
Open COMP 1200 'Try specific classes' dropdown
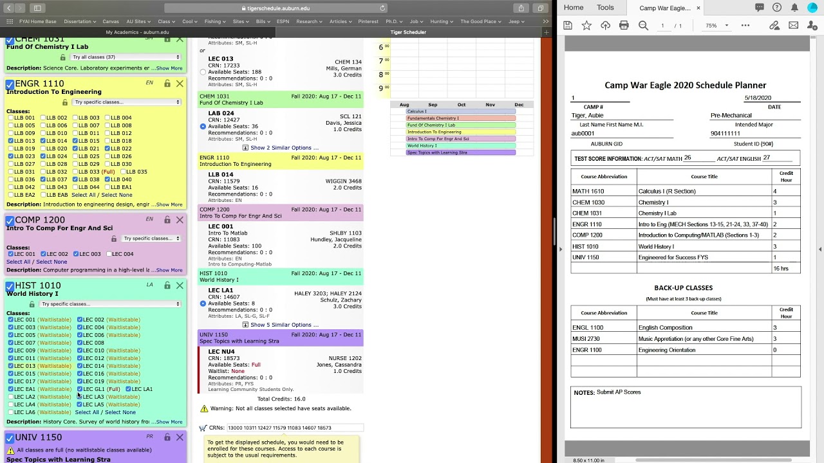(152, 239)
